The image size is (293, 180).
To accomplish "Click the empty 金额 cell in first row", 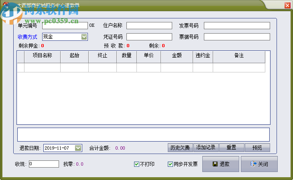I will (177, 68).
